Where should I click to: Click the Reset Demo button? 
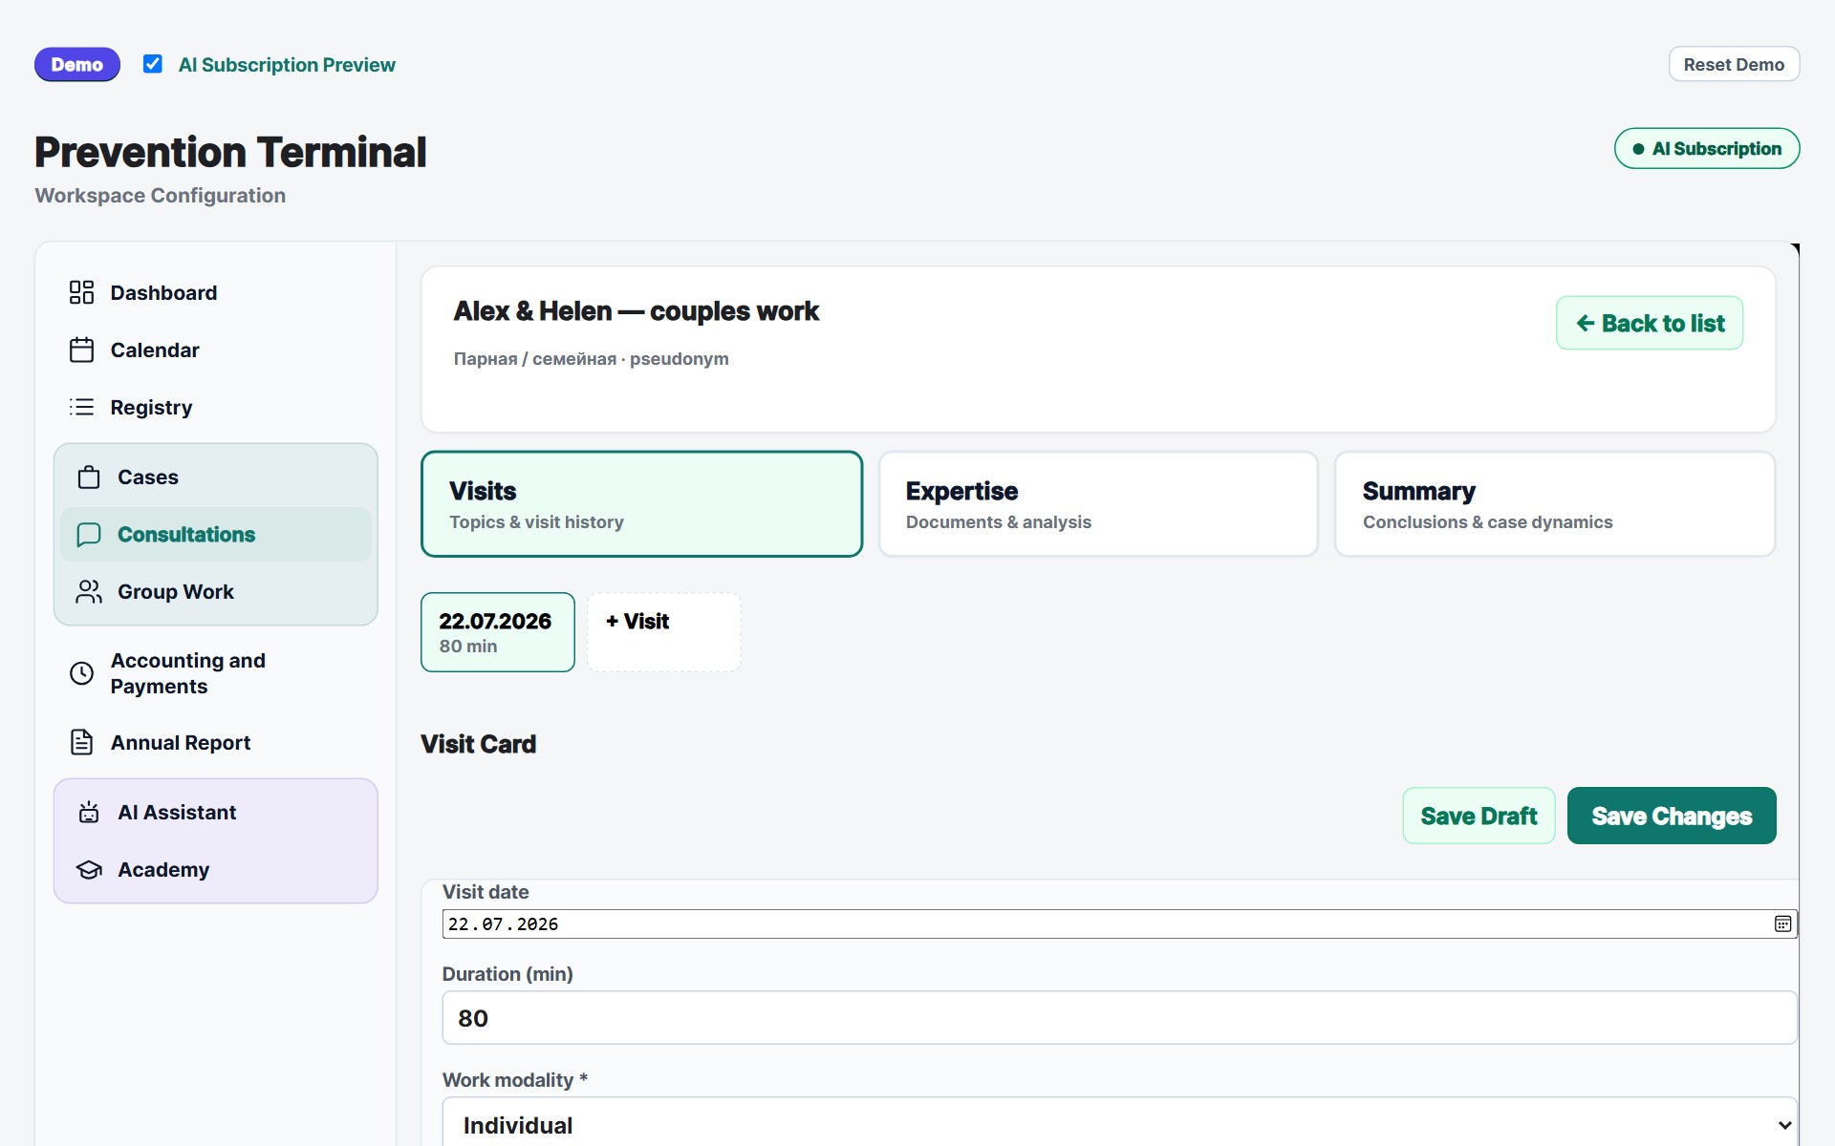pyautogui.click(x=1734, y=64)
